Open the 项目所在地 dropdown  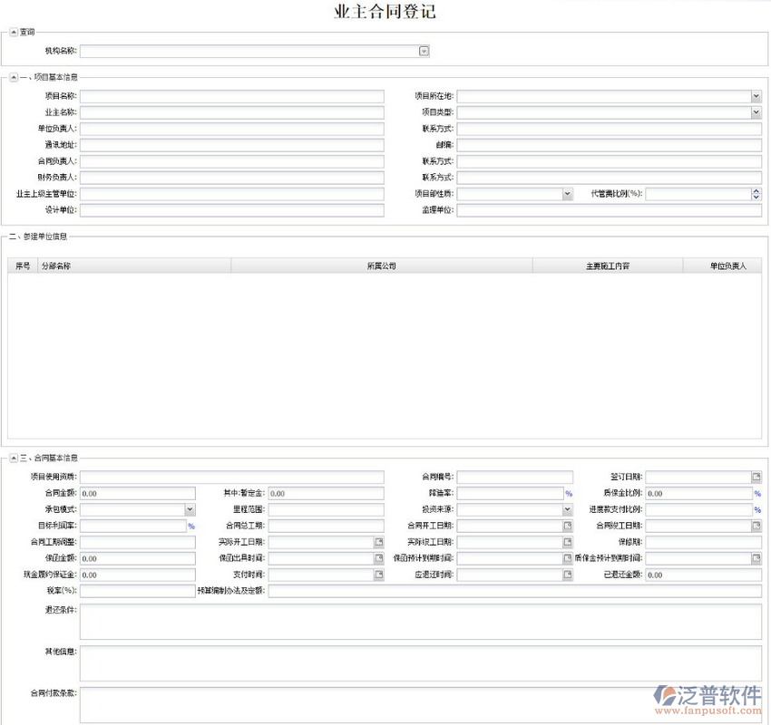coord(756,96)
